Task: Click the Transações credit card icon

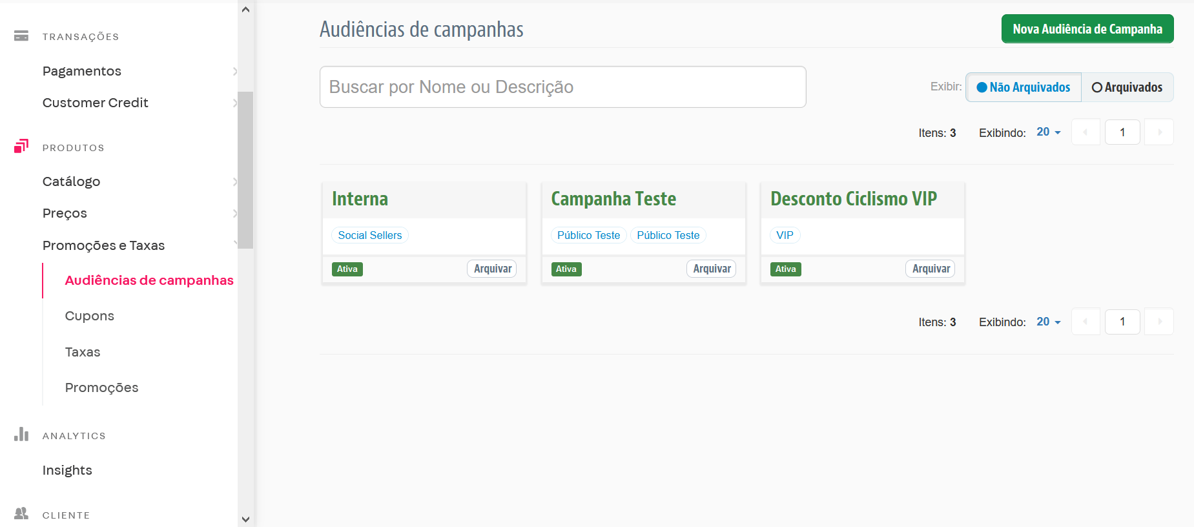Action: pyautogui.click(x=21, y=36)
